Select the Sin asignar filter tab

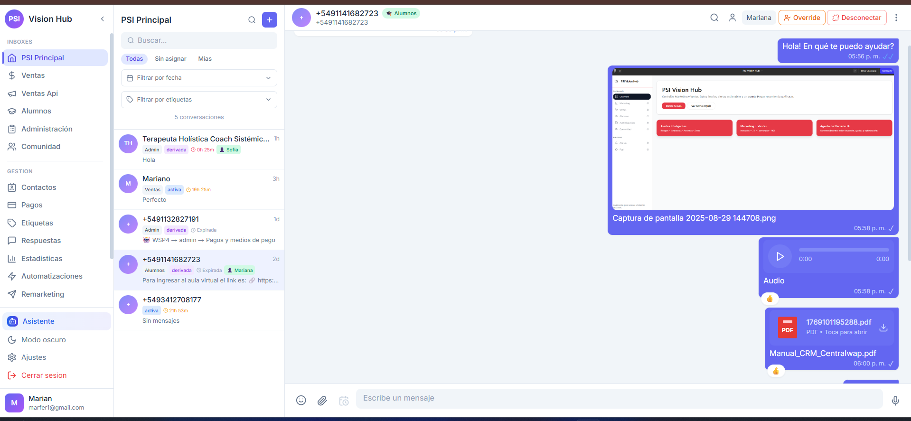tap(170, 59)
